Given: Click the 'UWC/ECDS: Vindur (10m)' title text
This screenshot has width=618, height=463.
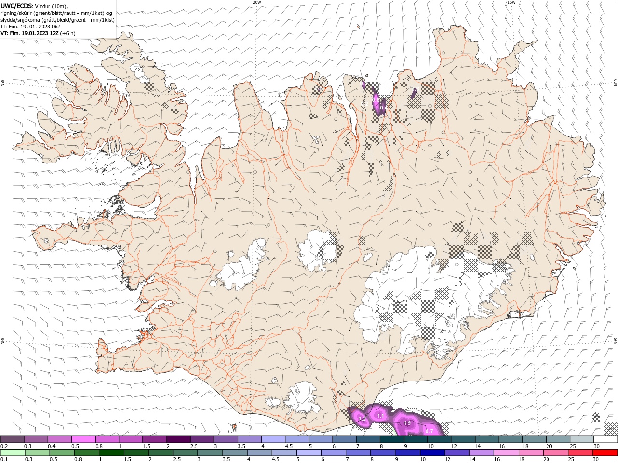Looking at the screenshot, I should pyautogui.click(x=34, y=6).
